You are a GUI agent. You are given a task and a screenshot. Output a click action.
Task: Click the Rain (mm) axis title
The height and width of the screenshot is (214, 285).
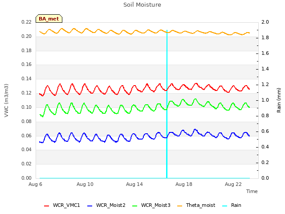click(x=279, y=100)
